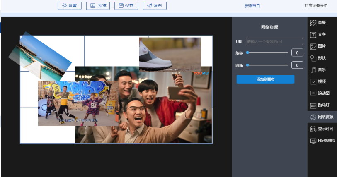The width and height of the screenshot is (337, 177).
Task: Select the 背景 background tool icon
Action: tap(313, 23)
